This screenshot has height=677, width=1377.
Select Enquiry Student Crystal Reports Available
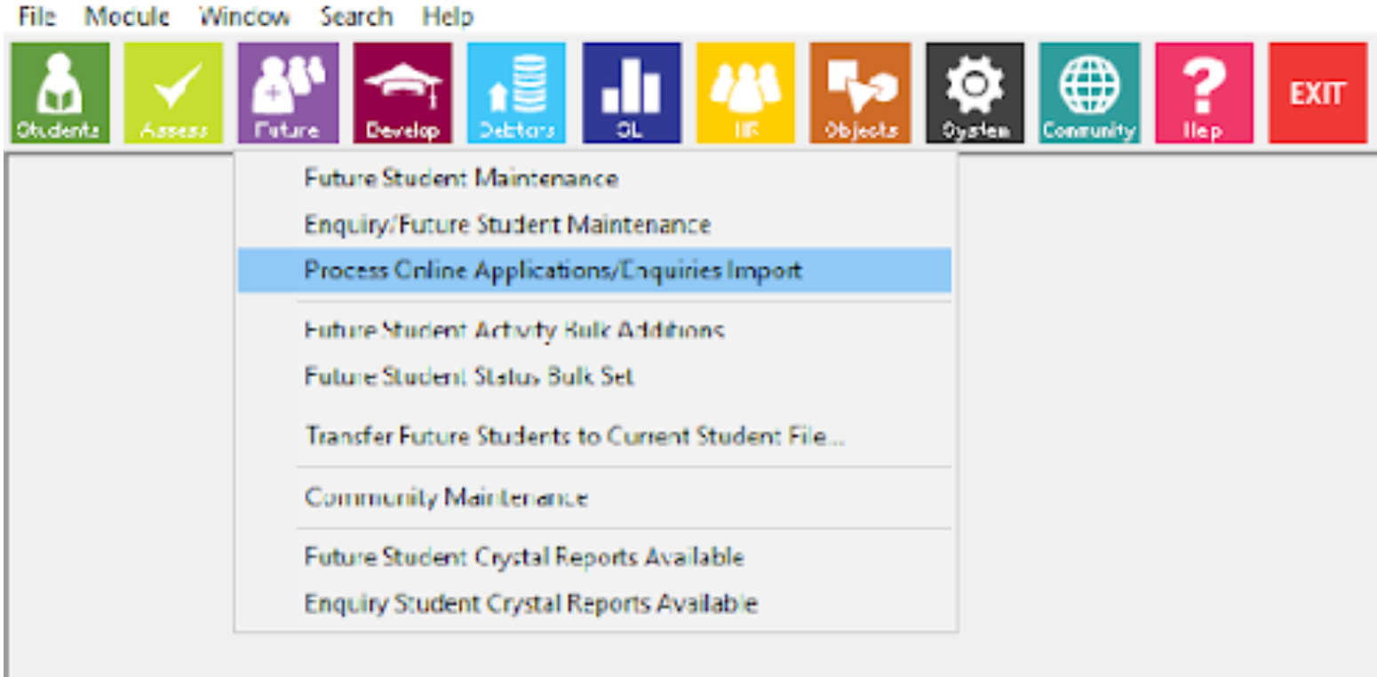tap(530, 603)
